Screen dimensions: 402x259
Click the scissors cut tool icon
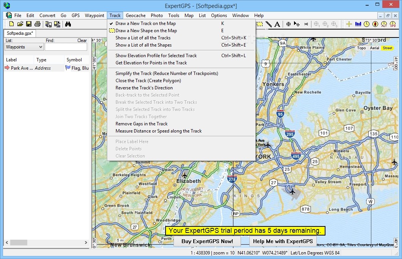(x=306, y=24)
